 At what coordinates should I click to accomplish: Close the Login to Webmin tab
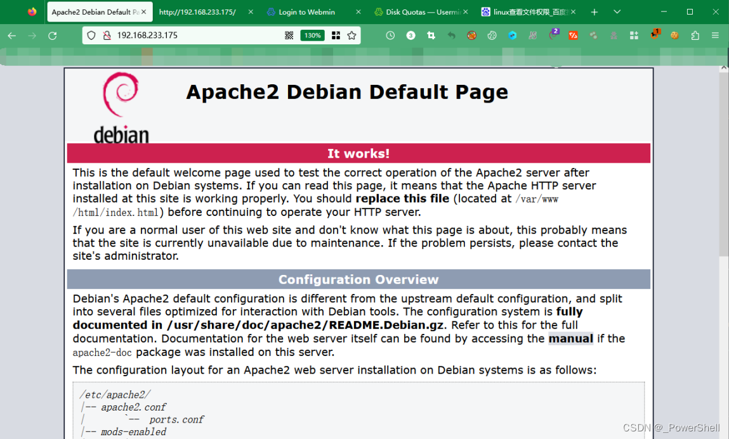(x=358, y=12)
